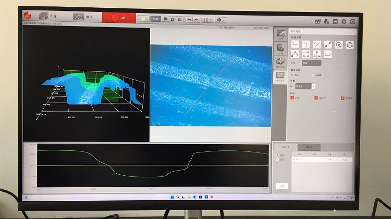Pick the three-point circle profile tool
The image size is (391, 219).
pyautogui.click(x=350, y=45)
